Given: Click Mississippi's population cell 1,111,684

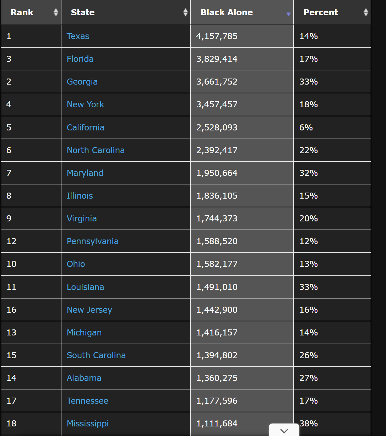Looking at the screenshot, I should pos(217,424).
